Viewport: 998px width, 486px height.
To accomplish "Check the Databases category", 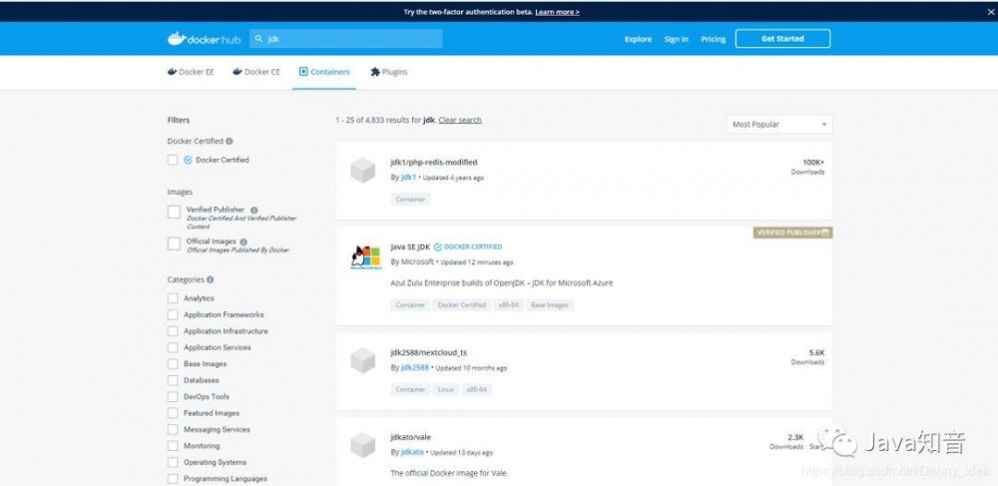I will [173, 380].
